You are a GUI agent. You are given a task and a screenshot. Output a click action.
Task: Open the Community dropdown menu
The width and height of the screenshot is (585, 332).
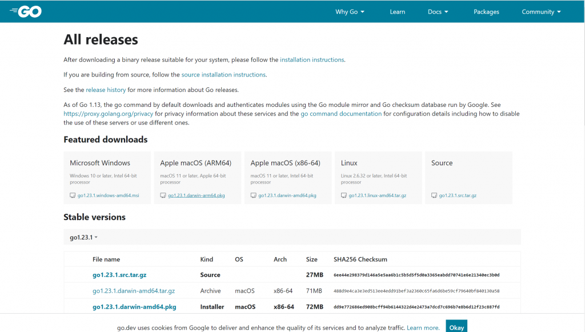[x=542, y=11]
